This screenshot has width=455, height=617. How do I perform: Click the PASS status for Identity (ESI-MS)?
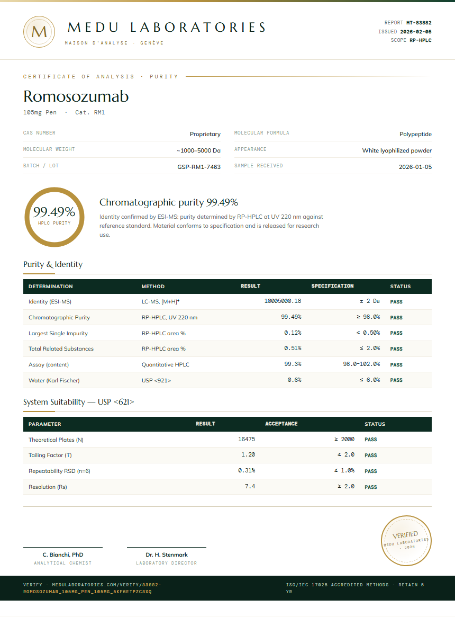coord(396,302)
